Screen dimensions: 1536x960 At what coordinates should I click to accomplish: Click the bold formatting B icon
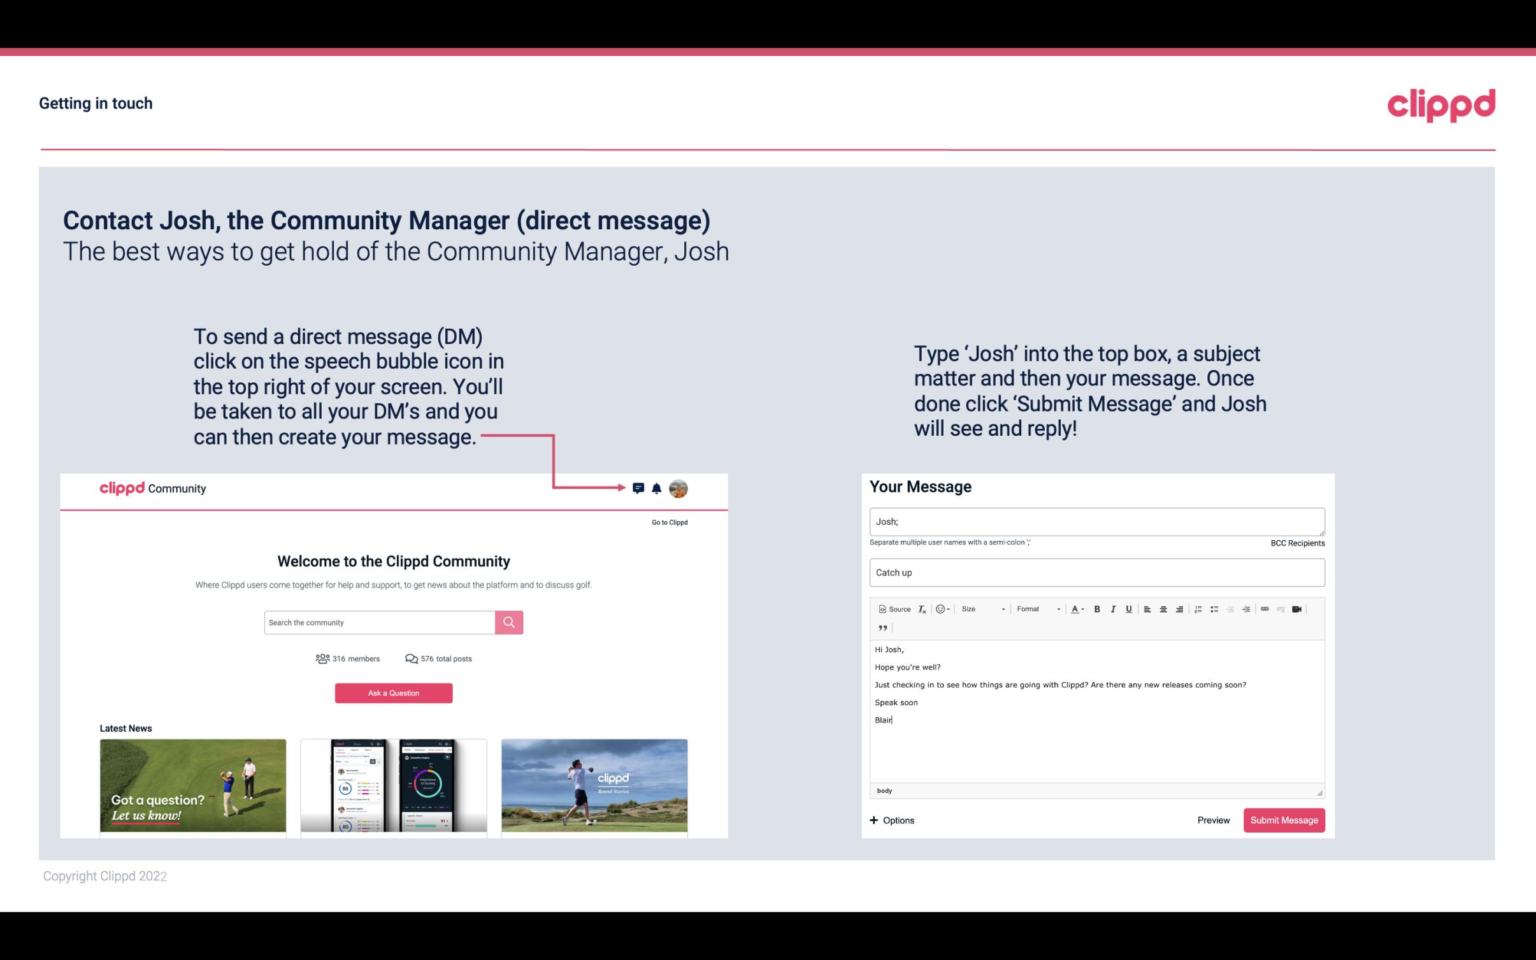tap(1097, 608)
